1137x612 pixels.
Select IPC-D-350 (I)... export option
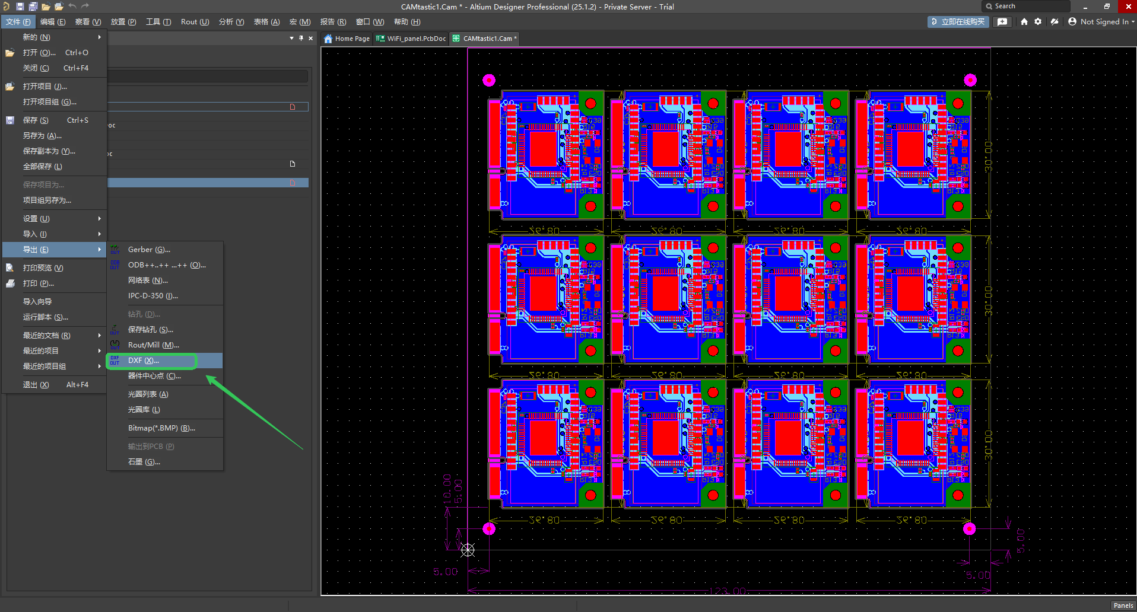(x=165, y=296)
